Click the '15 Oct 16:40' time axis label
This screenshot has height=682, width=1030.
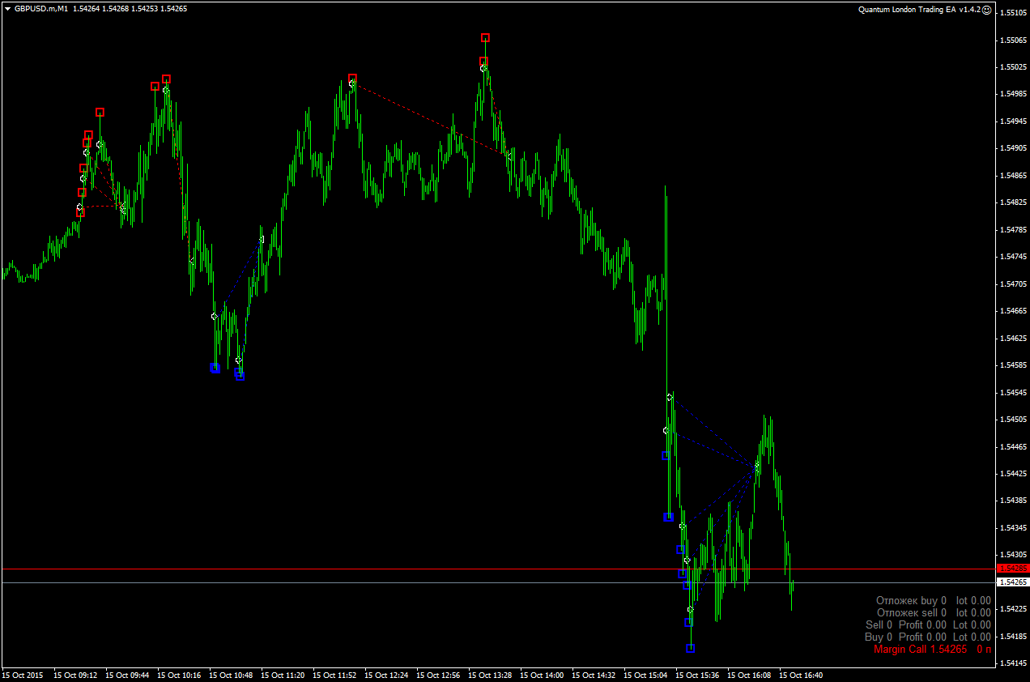click(x=800, y=675)
